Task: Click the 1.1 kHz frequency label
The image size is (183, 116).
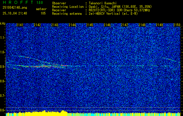Action: (3, 38)
